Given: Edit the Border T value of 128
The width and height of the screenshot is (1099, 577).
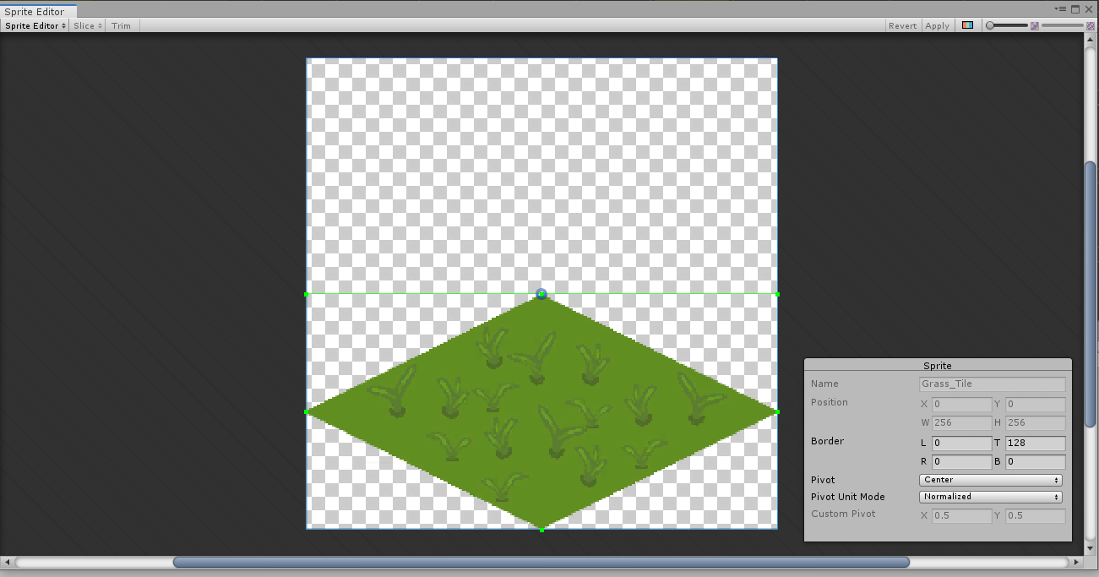Looking at the screenshot, I should pos(1035,443).
